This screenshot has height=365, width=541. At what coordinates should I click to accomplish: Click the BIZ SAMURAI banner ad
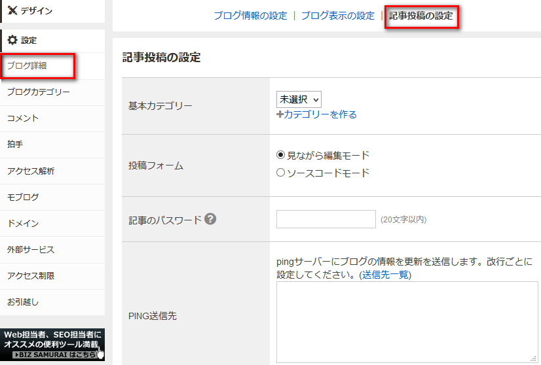pos(52,345)
